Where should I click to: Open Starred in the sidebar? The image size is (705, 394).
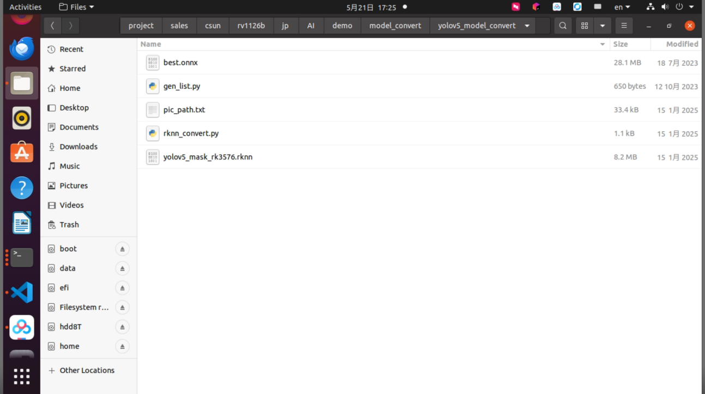tap(72, 69)
